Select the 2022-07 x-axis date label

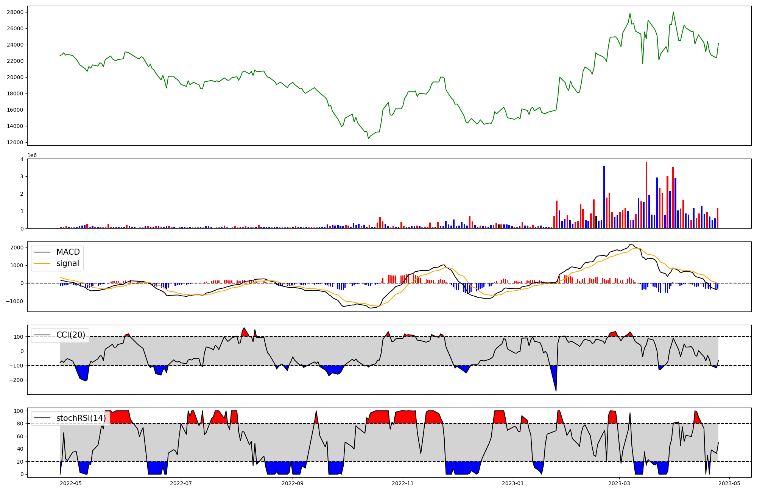coord(181,483)
